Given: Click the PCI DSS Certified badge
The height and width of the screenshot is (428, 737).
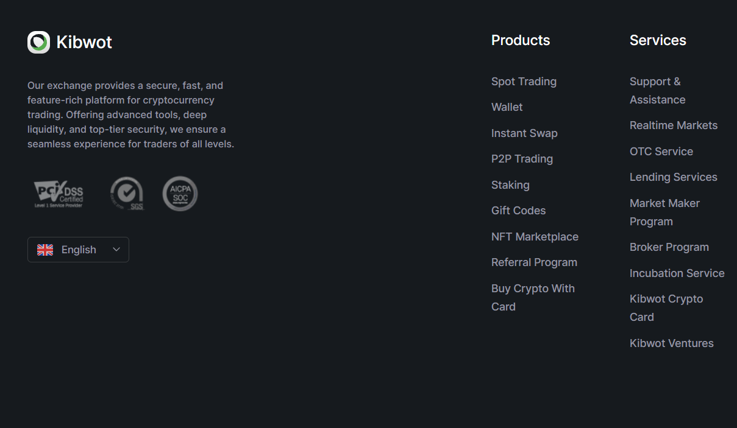Looking at the screenshot, I should click(59, 194).
